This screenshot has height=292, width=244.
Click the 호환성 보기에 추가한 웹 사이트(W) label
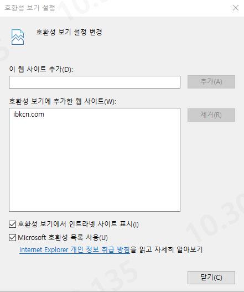pyautogui.click(x=63, y=101)
